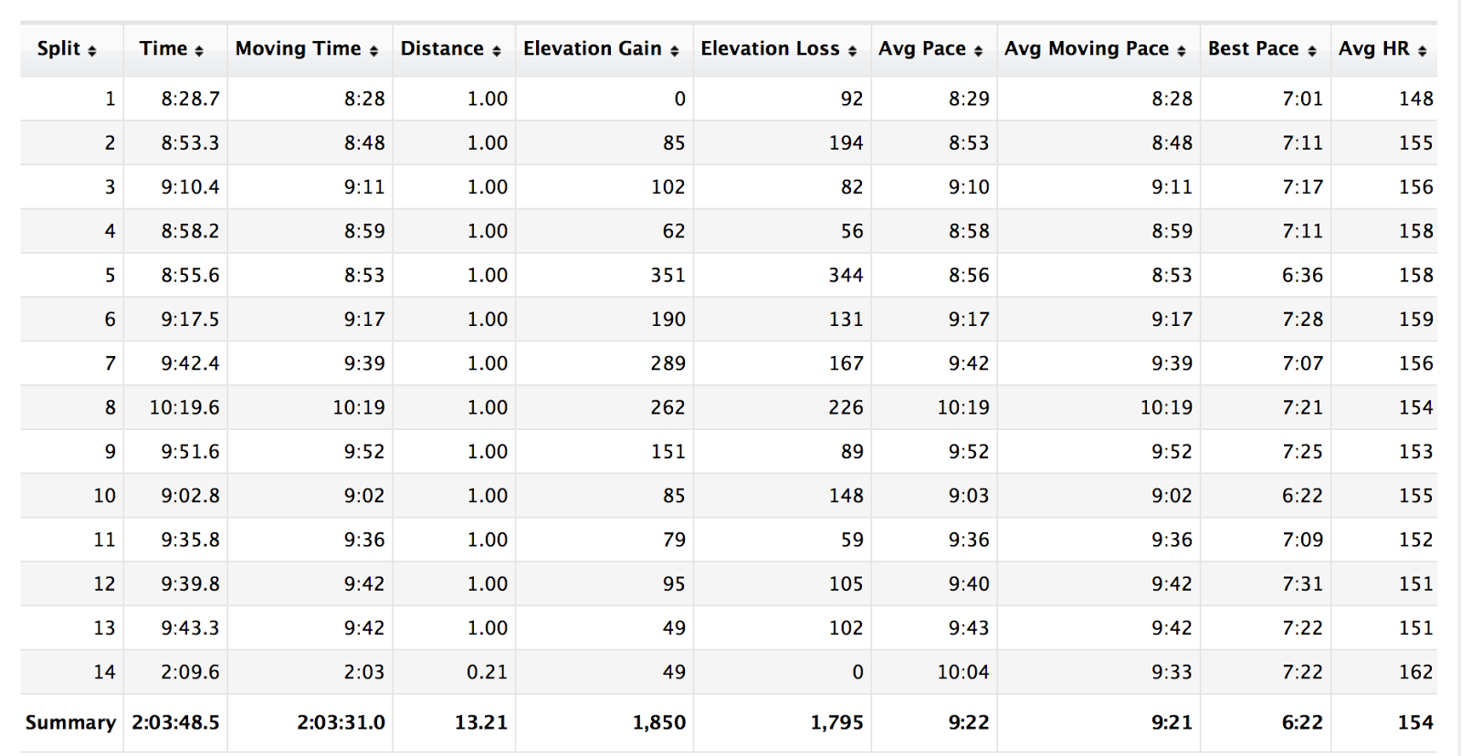The image size is (1461, 756).
Task: Click the Distance column sort arrows
Action: 497,51
